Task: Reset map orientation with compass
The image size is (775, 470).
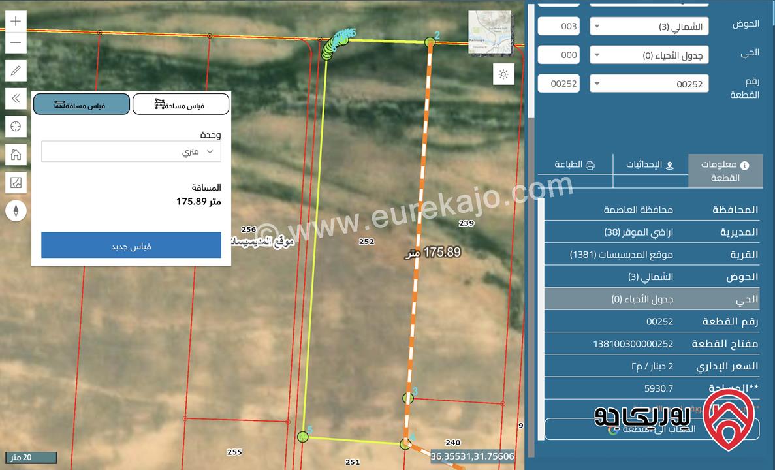Action: pos(16,211)
